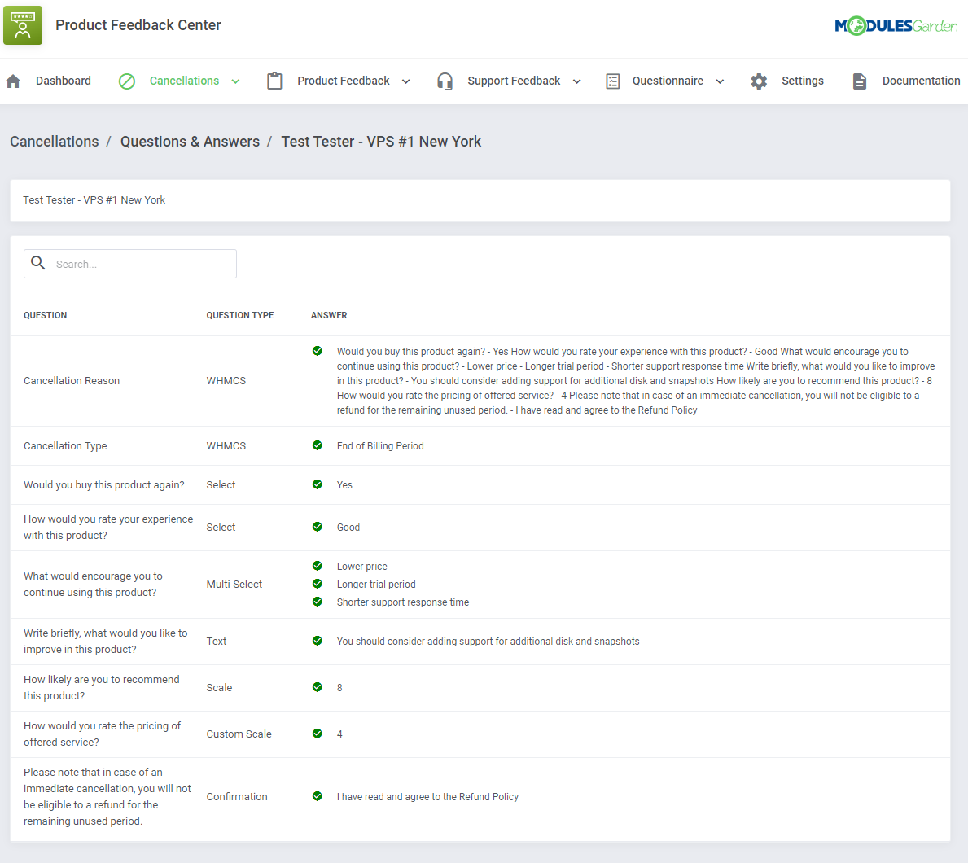Screen dimensions: 968x863
Task: Click the Support Feedback headset icon
Action: [445, 81]
